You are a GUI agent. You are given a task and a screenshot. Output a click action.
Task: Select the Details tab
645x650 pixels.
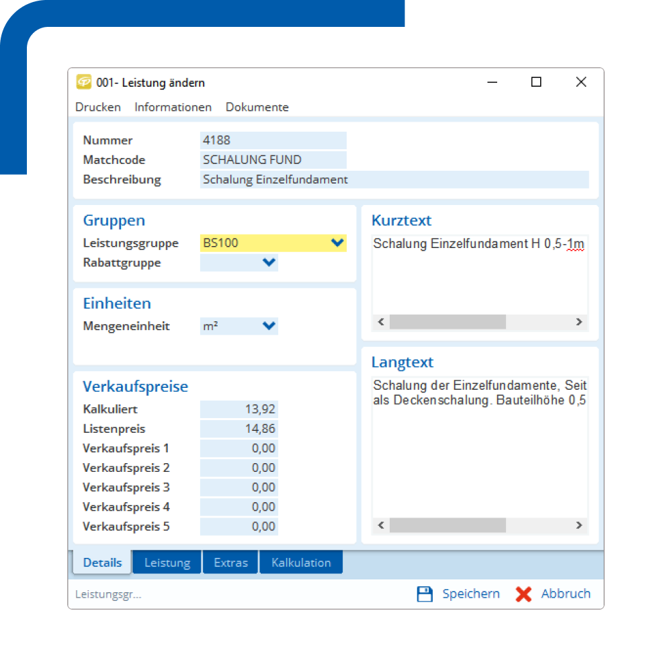[x=102, y=563]
